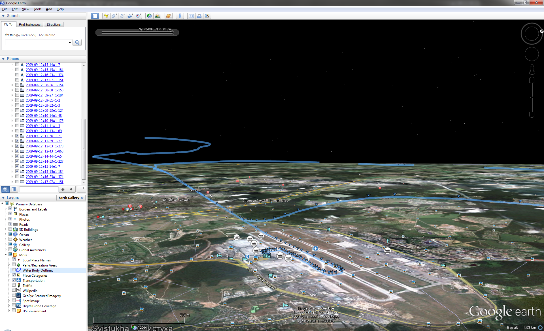Uncheck folder 2009-09-12=11-56=1-21
544x331 pixels.
tap(17, 136)
